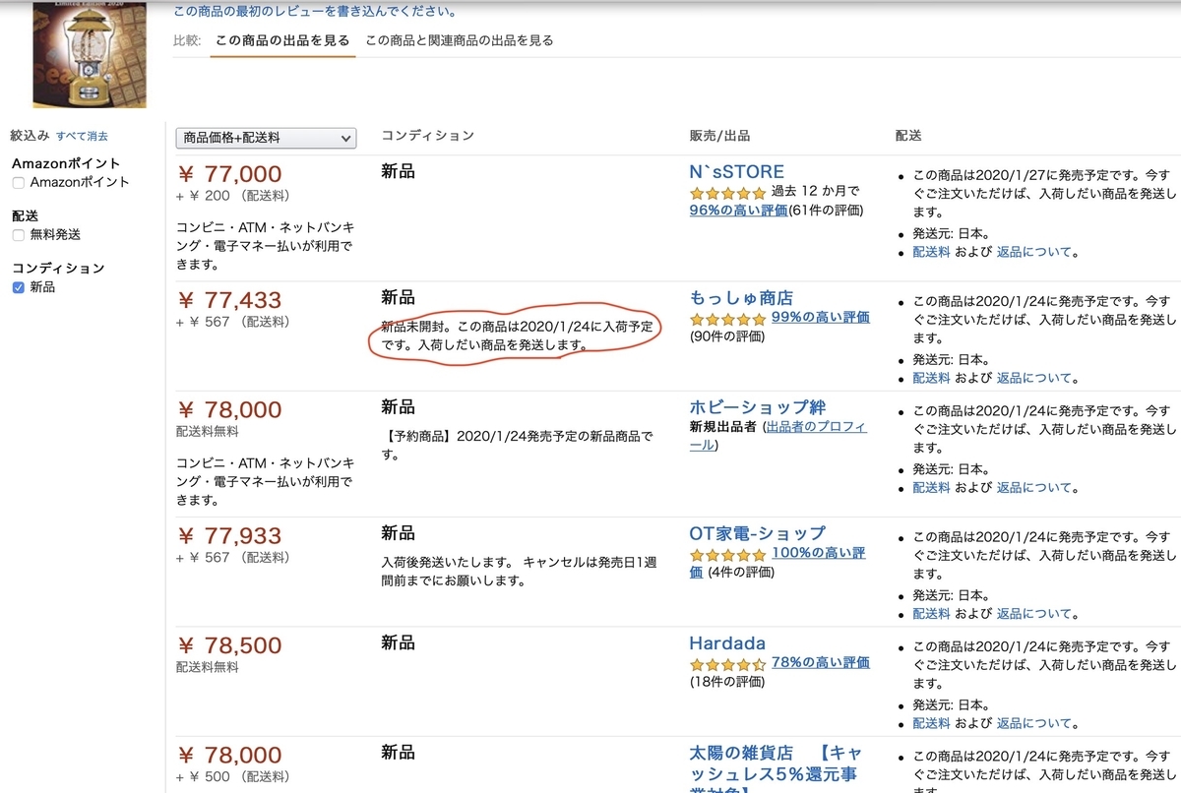This screenshot has width=1181, height=793.
Task: Click (61件の評価) text for N`sSTORE
Action: tap(828, 210)
